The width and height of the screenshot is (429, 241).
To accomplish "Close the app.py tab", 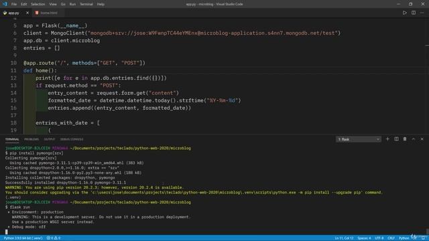I will click(x=27, y=13).
